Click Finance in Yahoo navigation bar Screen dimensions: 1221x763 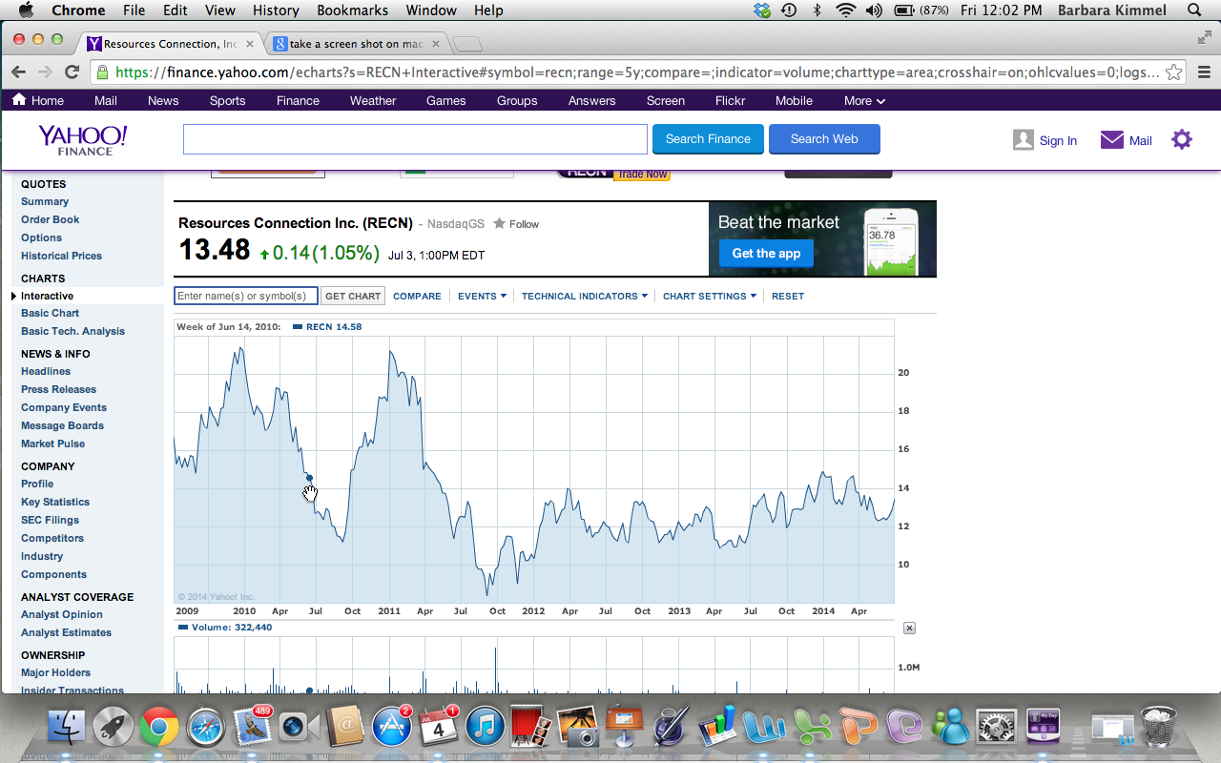(x=298, y=100)
